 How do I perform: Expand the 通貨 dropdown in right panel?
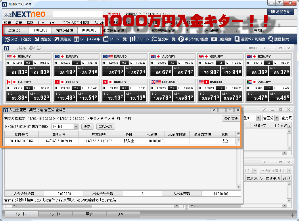click(258, 118)
